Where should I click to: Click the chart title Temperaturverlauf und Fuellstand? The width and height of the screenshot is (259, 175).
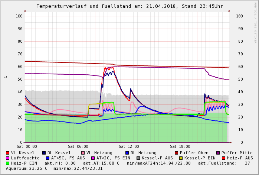(x=84, y=6)
